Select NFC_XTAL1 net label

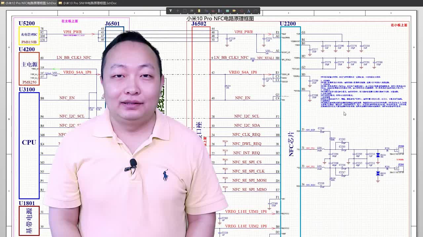click(265, 58)
